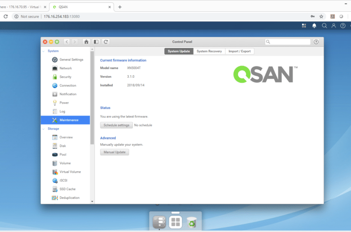Open the Network settings item
This screenshot has height=232, width=351.
(x=62, y=68)
